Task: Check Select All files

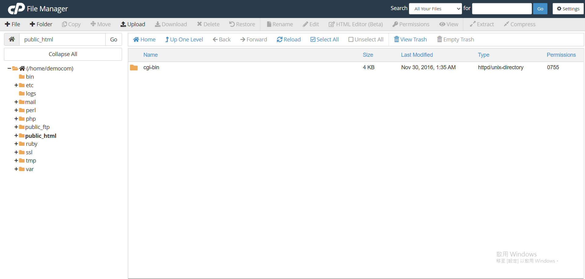Action: pos(324,40)
